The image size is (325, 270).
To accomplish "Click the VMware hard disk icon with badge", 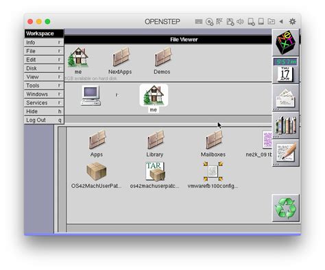I will 251,22.
